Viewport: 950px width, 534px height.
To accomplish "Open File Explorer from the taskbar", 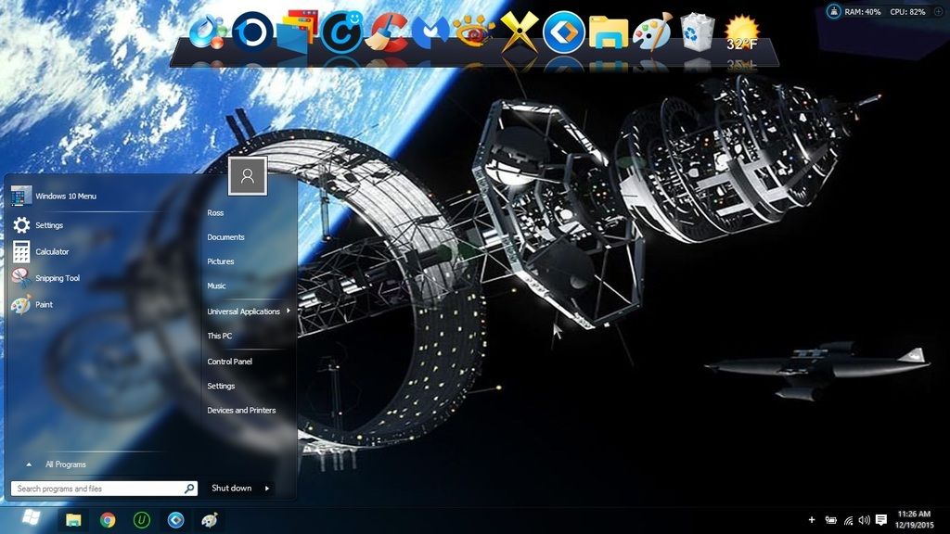I will pyautogui.click(x=73, y=519).
